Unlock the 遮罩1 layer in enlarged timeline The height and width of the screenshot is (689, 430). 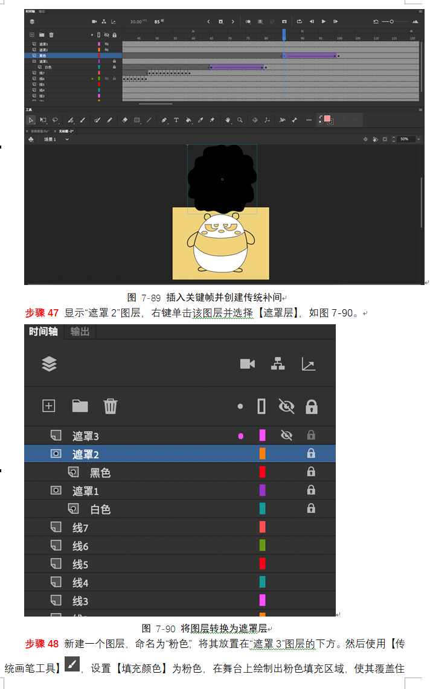(311, 490)
